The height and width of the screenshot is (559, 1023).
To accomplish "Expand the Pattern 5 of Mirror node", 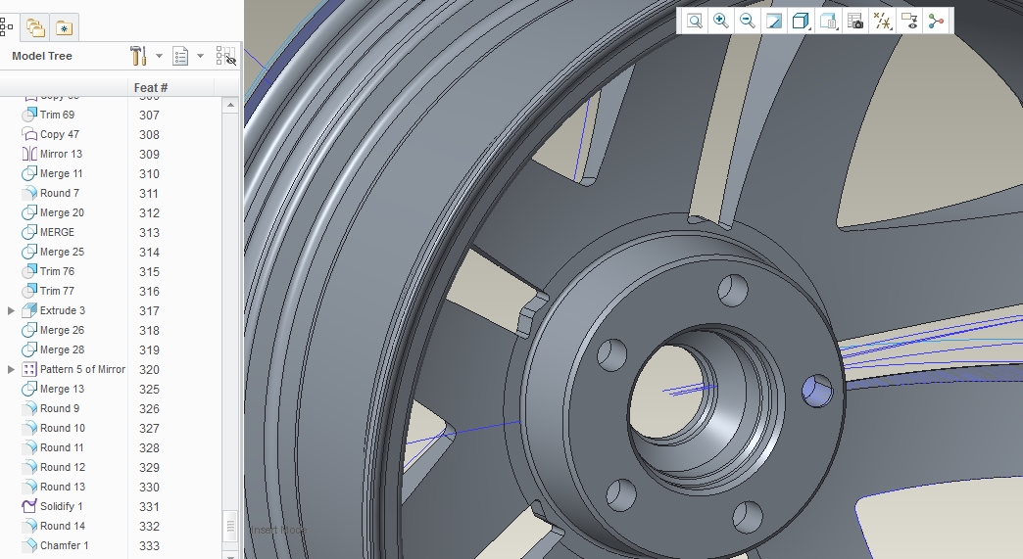I will (11, 369).
